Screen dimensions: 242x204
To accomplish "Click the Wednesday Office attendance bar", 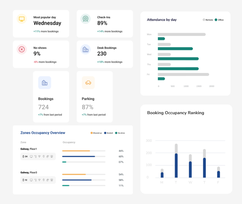I will click(x=178, y=59).
